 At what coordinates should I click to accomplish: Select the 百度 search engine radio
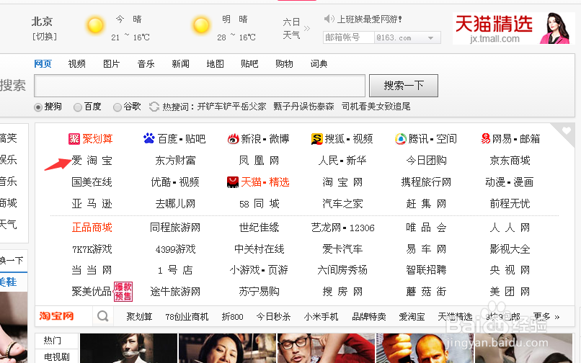pyautogui.click(x=77, y=107)
